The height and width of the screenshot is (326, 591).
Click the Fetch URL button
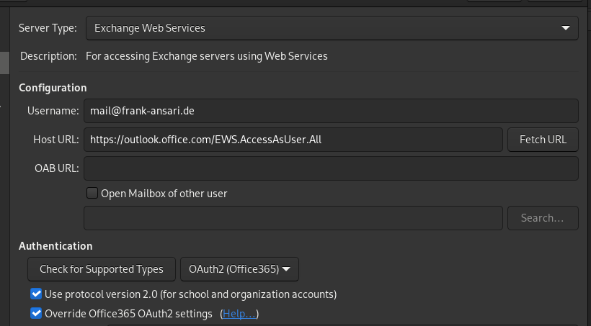tap(543, 140)
